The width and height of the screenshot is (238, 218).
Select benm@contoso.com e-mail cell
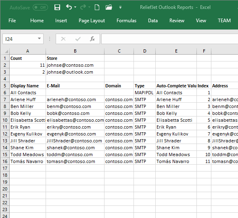tap(75, 106)
